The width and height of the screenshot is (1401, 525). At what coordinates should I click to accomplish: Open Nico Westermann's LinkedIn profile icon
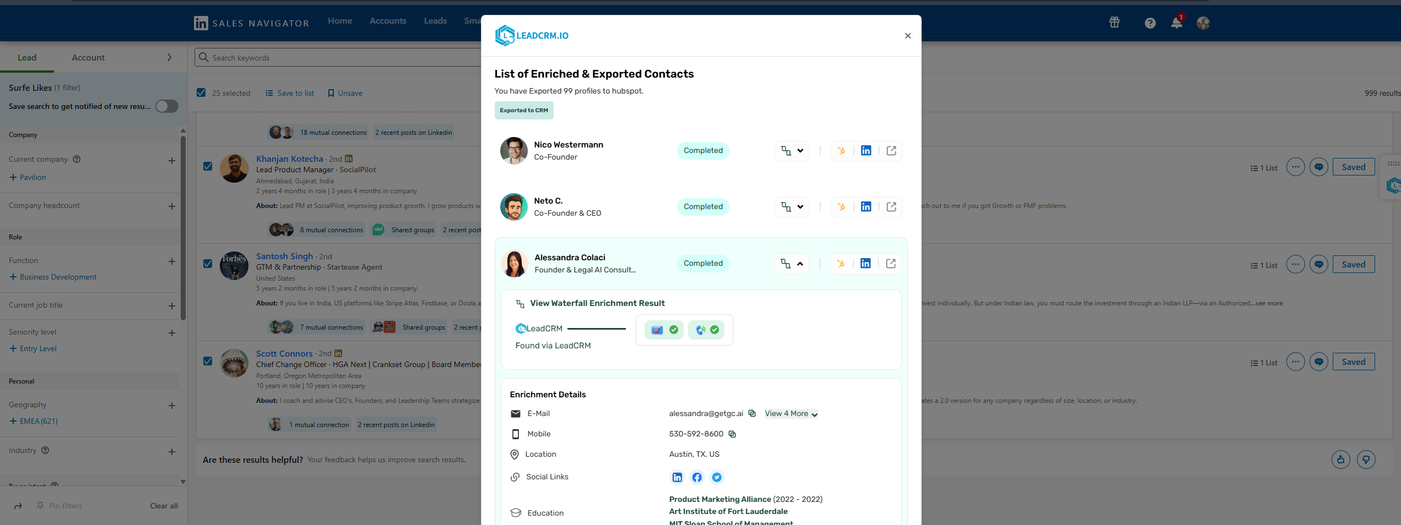866,151
